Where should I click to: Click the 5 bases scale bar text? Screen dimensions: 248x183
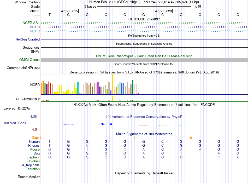pyautogui.click(x=90, y=7)
